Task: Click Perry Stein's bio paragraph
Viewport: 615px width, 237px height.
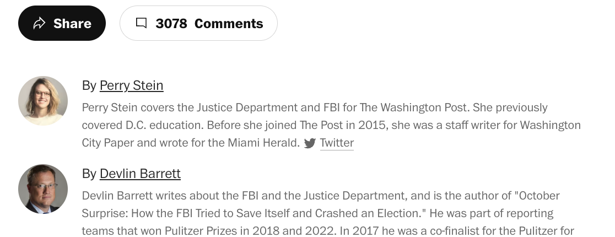Action: click(331, 125)
